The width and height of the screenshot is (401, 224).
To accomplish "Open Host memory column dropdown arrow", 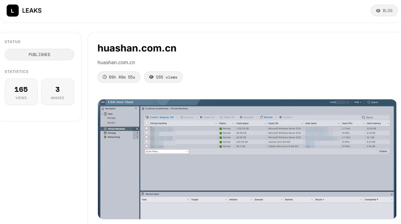I will [x=388, y=124].
